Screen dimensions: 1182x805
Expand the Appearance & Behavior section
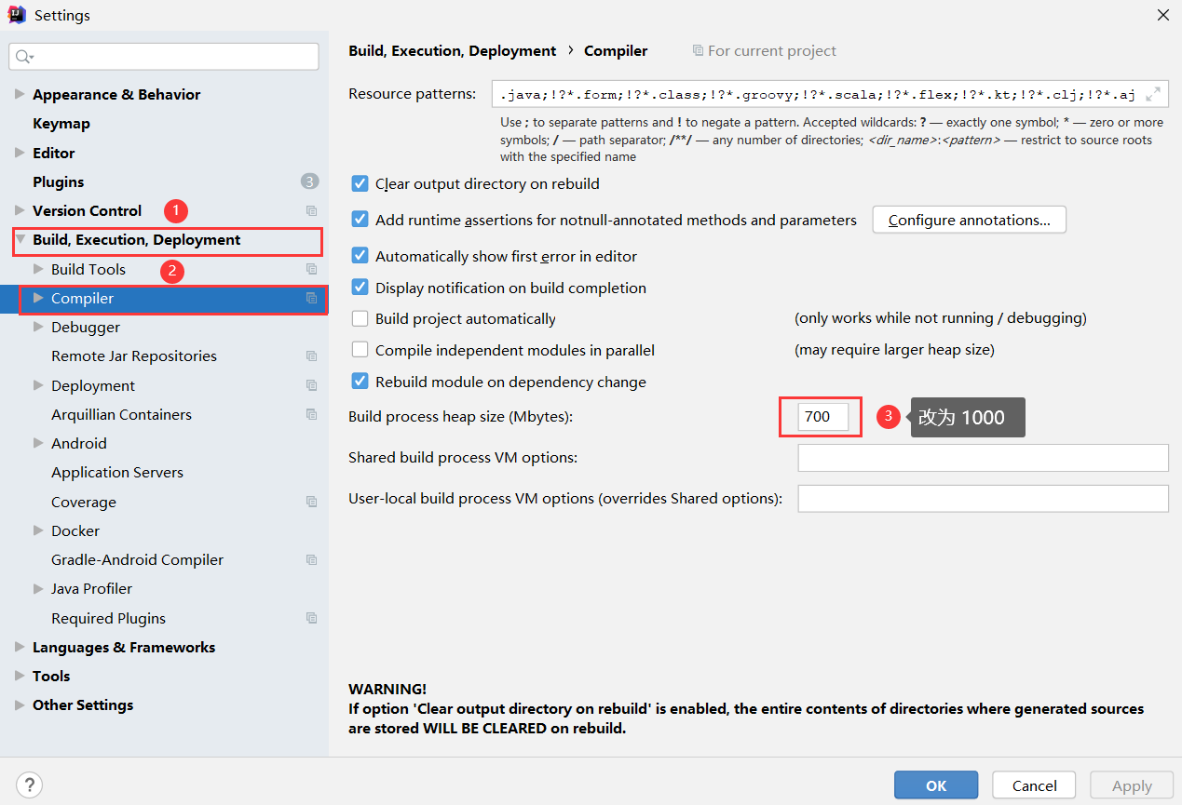[20, 95]
